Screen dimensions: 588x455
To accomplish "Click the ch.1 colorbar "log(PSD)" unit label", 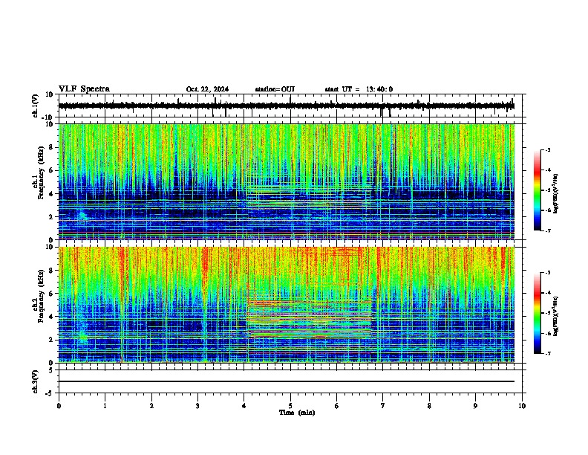I will pyautogui.click(x=556, y=194).
